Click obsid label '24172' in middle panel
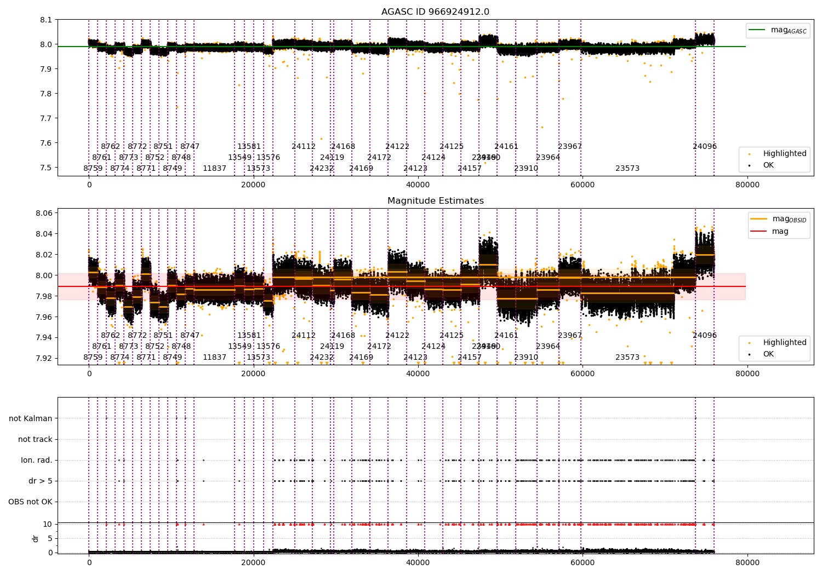Image resolution: width=822 pixels, height=575 pixels. point(379,346)
